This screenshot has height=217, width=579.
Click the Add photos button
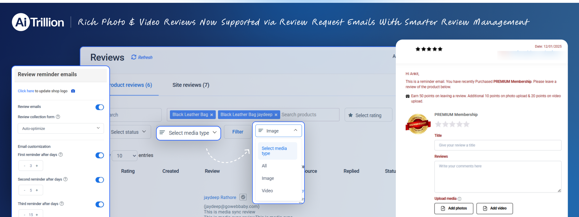tap(454, 209)
